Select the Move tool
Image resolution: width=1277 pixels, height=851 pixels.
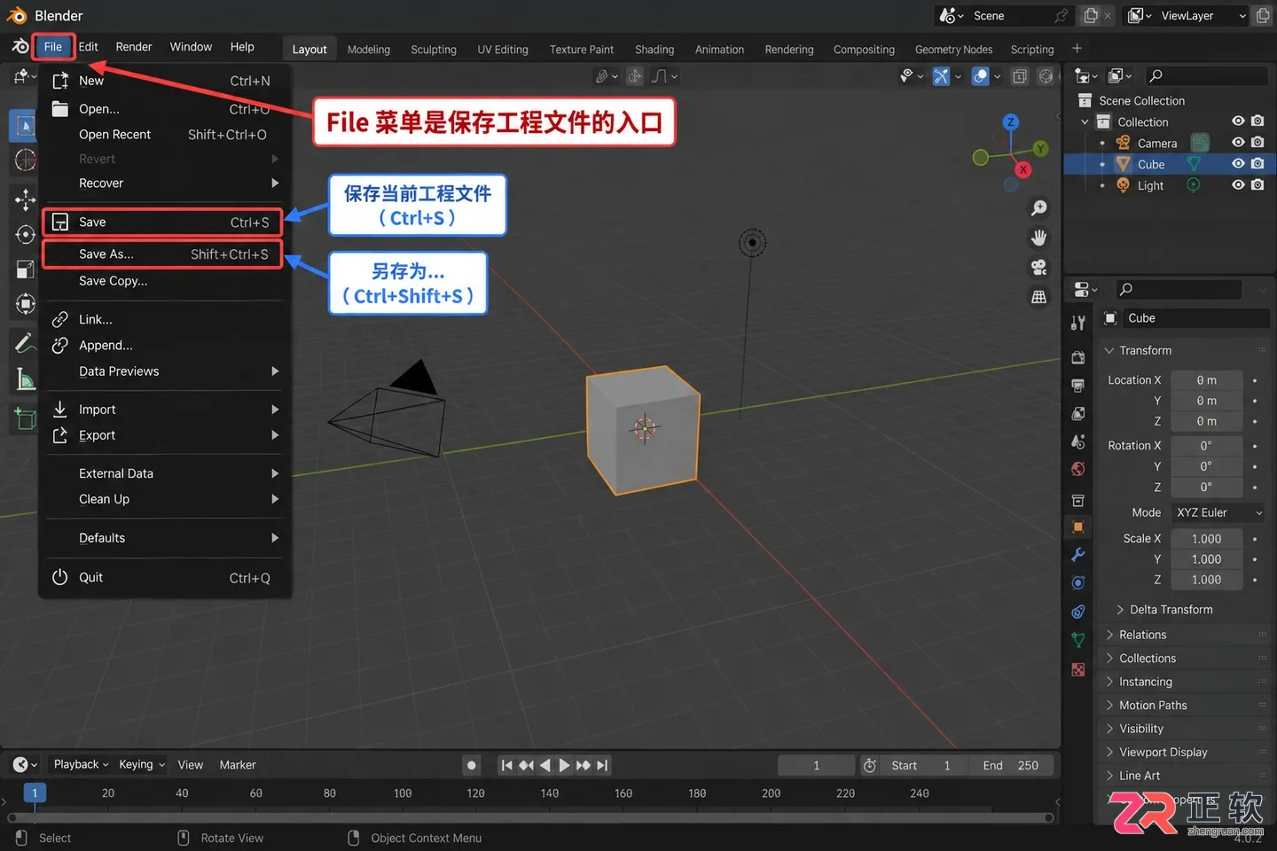tap(25, 199)
